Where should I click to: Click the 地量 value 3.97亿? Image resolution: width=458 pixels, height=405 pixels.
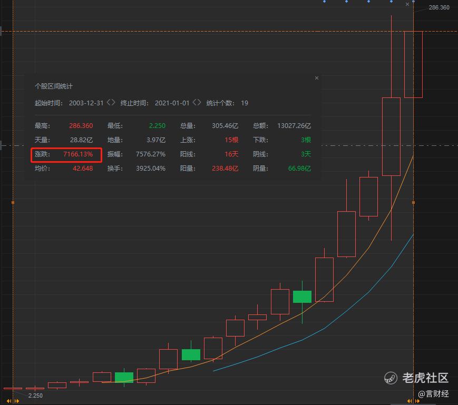coord(156,140)
